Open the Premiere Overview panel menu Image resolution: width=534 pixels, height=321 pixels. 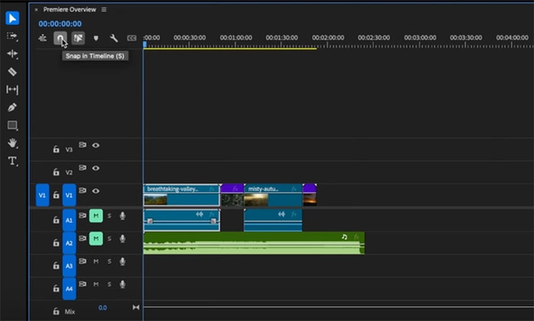point(104,9)
